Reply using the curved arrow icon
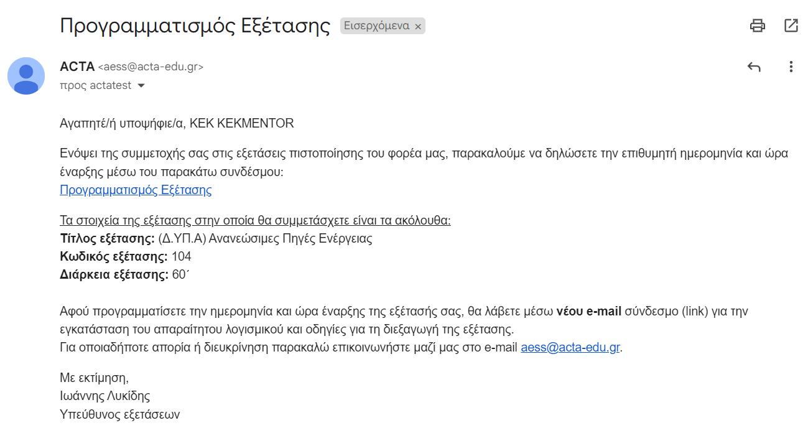 pyautogui.click(x=754, y=67)
